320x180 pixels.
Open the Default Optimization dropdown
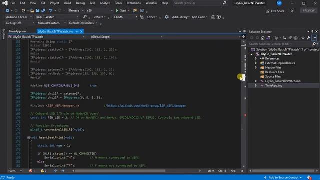(x=83, y=23)
